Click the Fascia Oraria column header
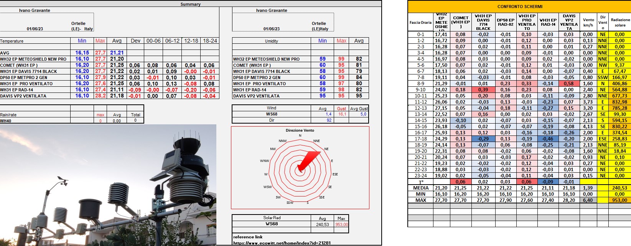 point(420,22)
